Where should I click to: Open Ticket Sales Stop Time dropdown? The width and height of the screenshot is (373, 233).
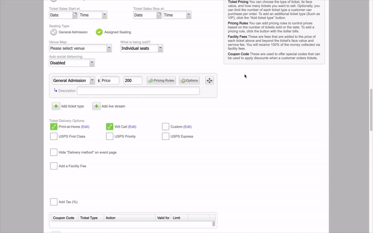point(177,15)
